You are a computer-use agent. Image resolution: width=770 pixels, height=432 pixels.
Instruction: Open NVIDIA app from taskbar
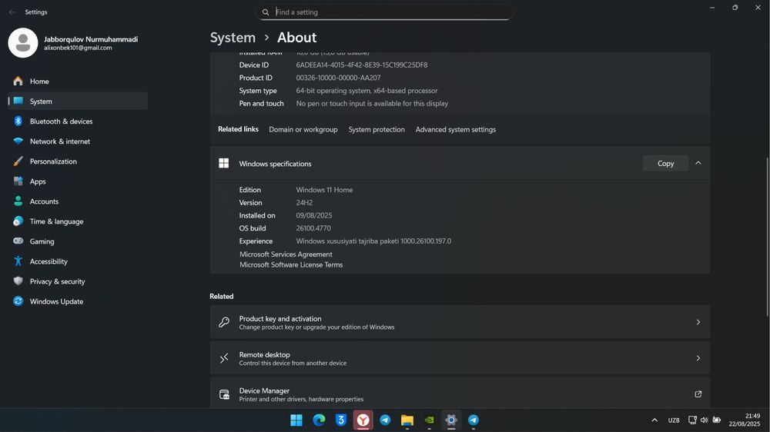tap(429, 420)
